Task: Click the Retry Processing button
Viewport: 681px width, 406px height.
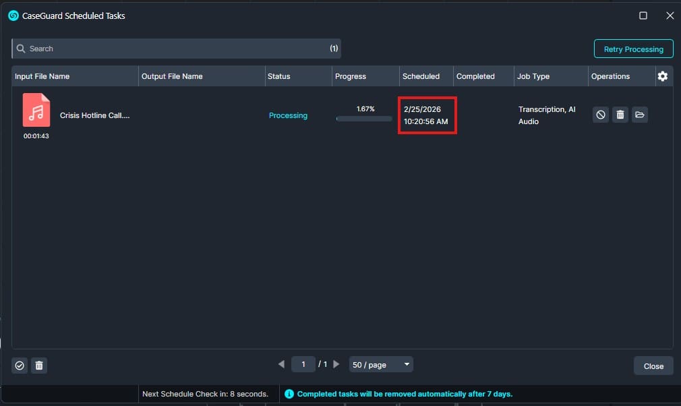Action: pyautogui.click(x=633, y=49)
